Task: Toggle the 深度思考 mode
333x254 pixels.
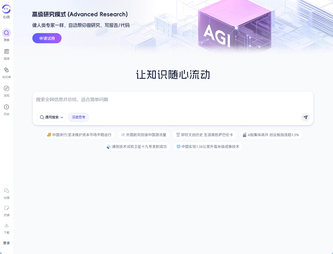Action: (78, 117)
